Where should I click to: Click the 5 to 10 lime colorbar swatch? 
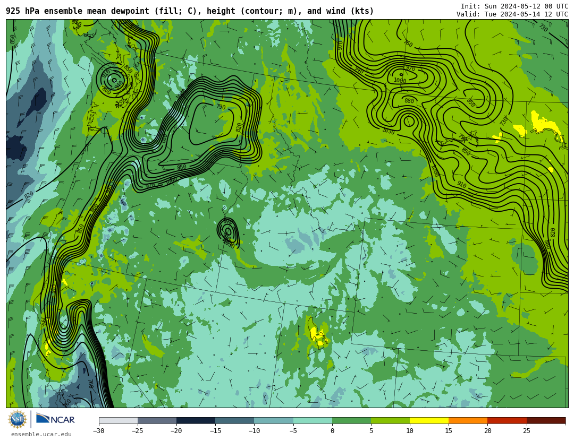[x=390, y=420]
